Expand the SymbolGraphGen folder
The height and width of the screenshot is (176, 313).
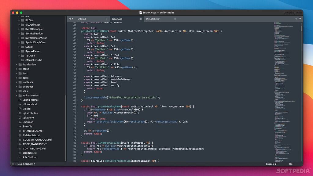click(19, 42)
